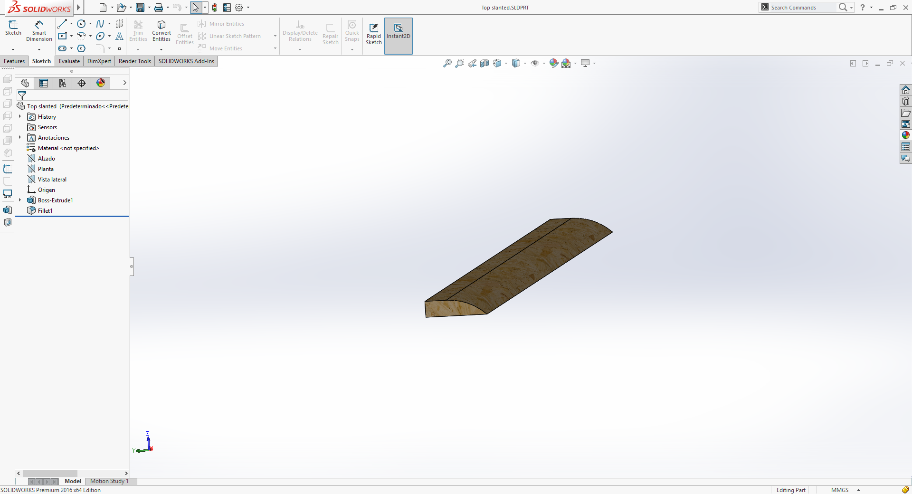Open Appearances icon in task pane

click(x=906, y=135)
